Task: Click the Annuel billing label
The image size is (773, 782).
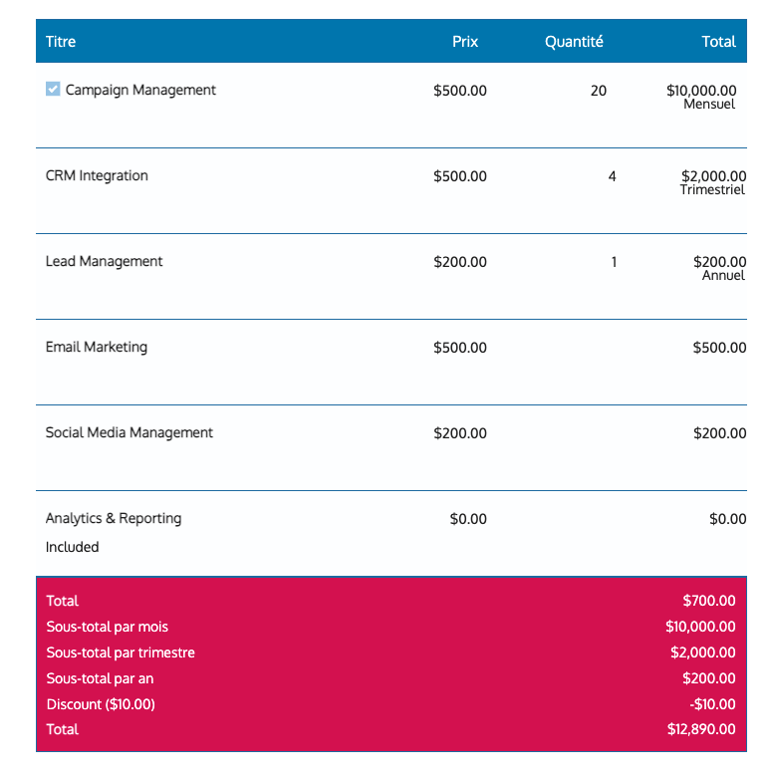Action: click(x=723, y=276)
